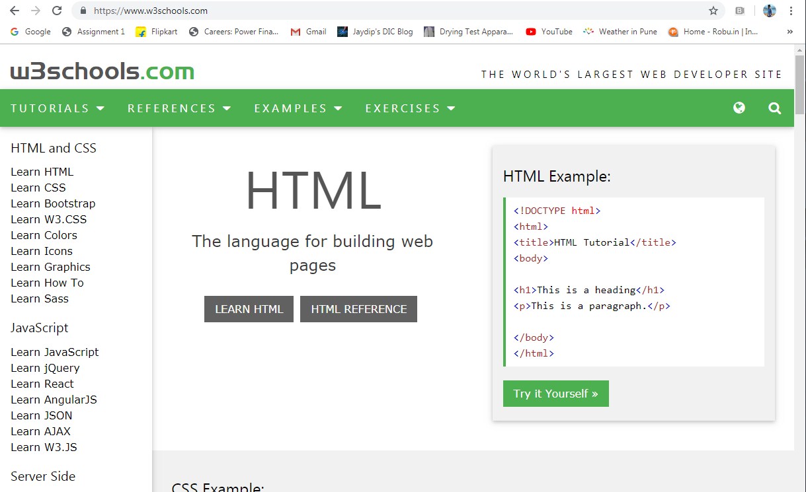This screenshot has height=492, width=806.
Task: Open Chrome three-dot menu
Action: [x=791, y=11]
